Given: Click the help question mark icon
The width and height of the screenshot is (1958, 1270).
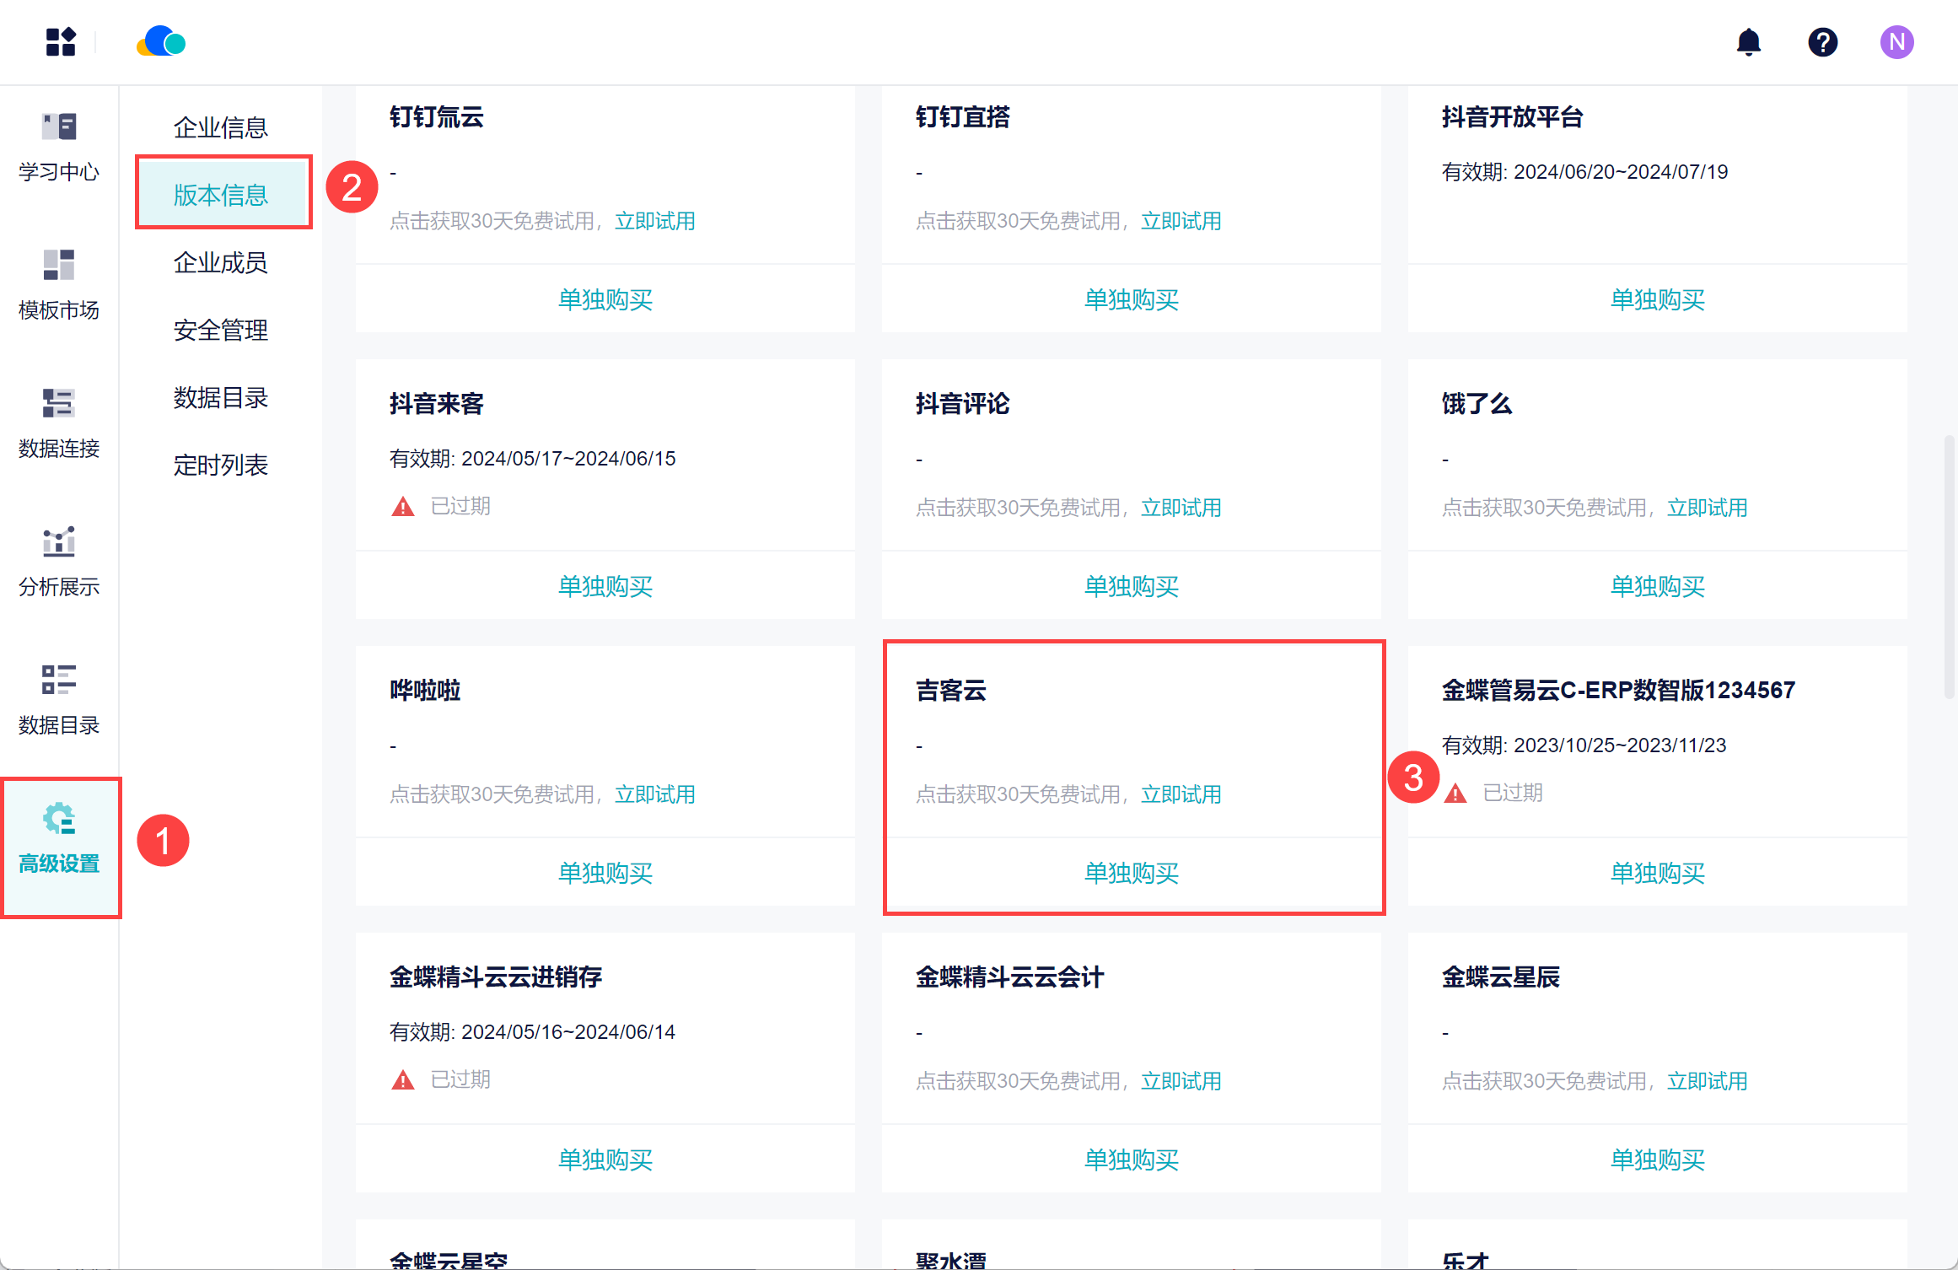Looking at the screenshot, I should click(x=1822, y=41).
